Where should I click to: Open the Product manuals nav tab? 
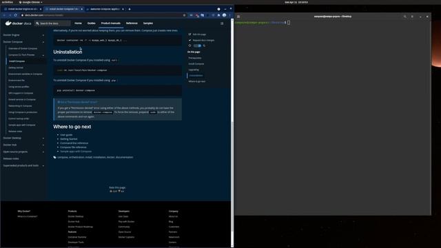(x=111, y=23)
